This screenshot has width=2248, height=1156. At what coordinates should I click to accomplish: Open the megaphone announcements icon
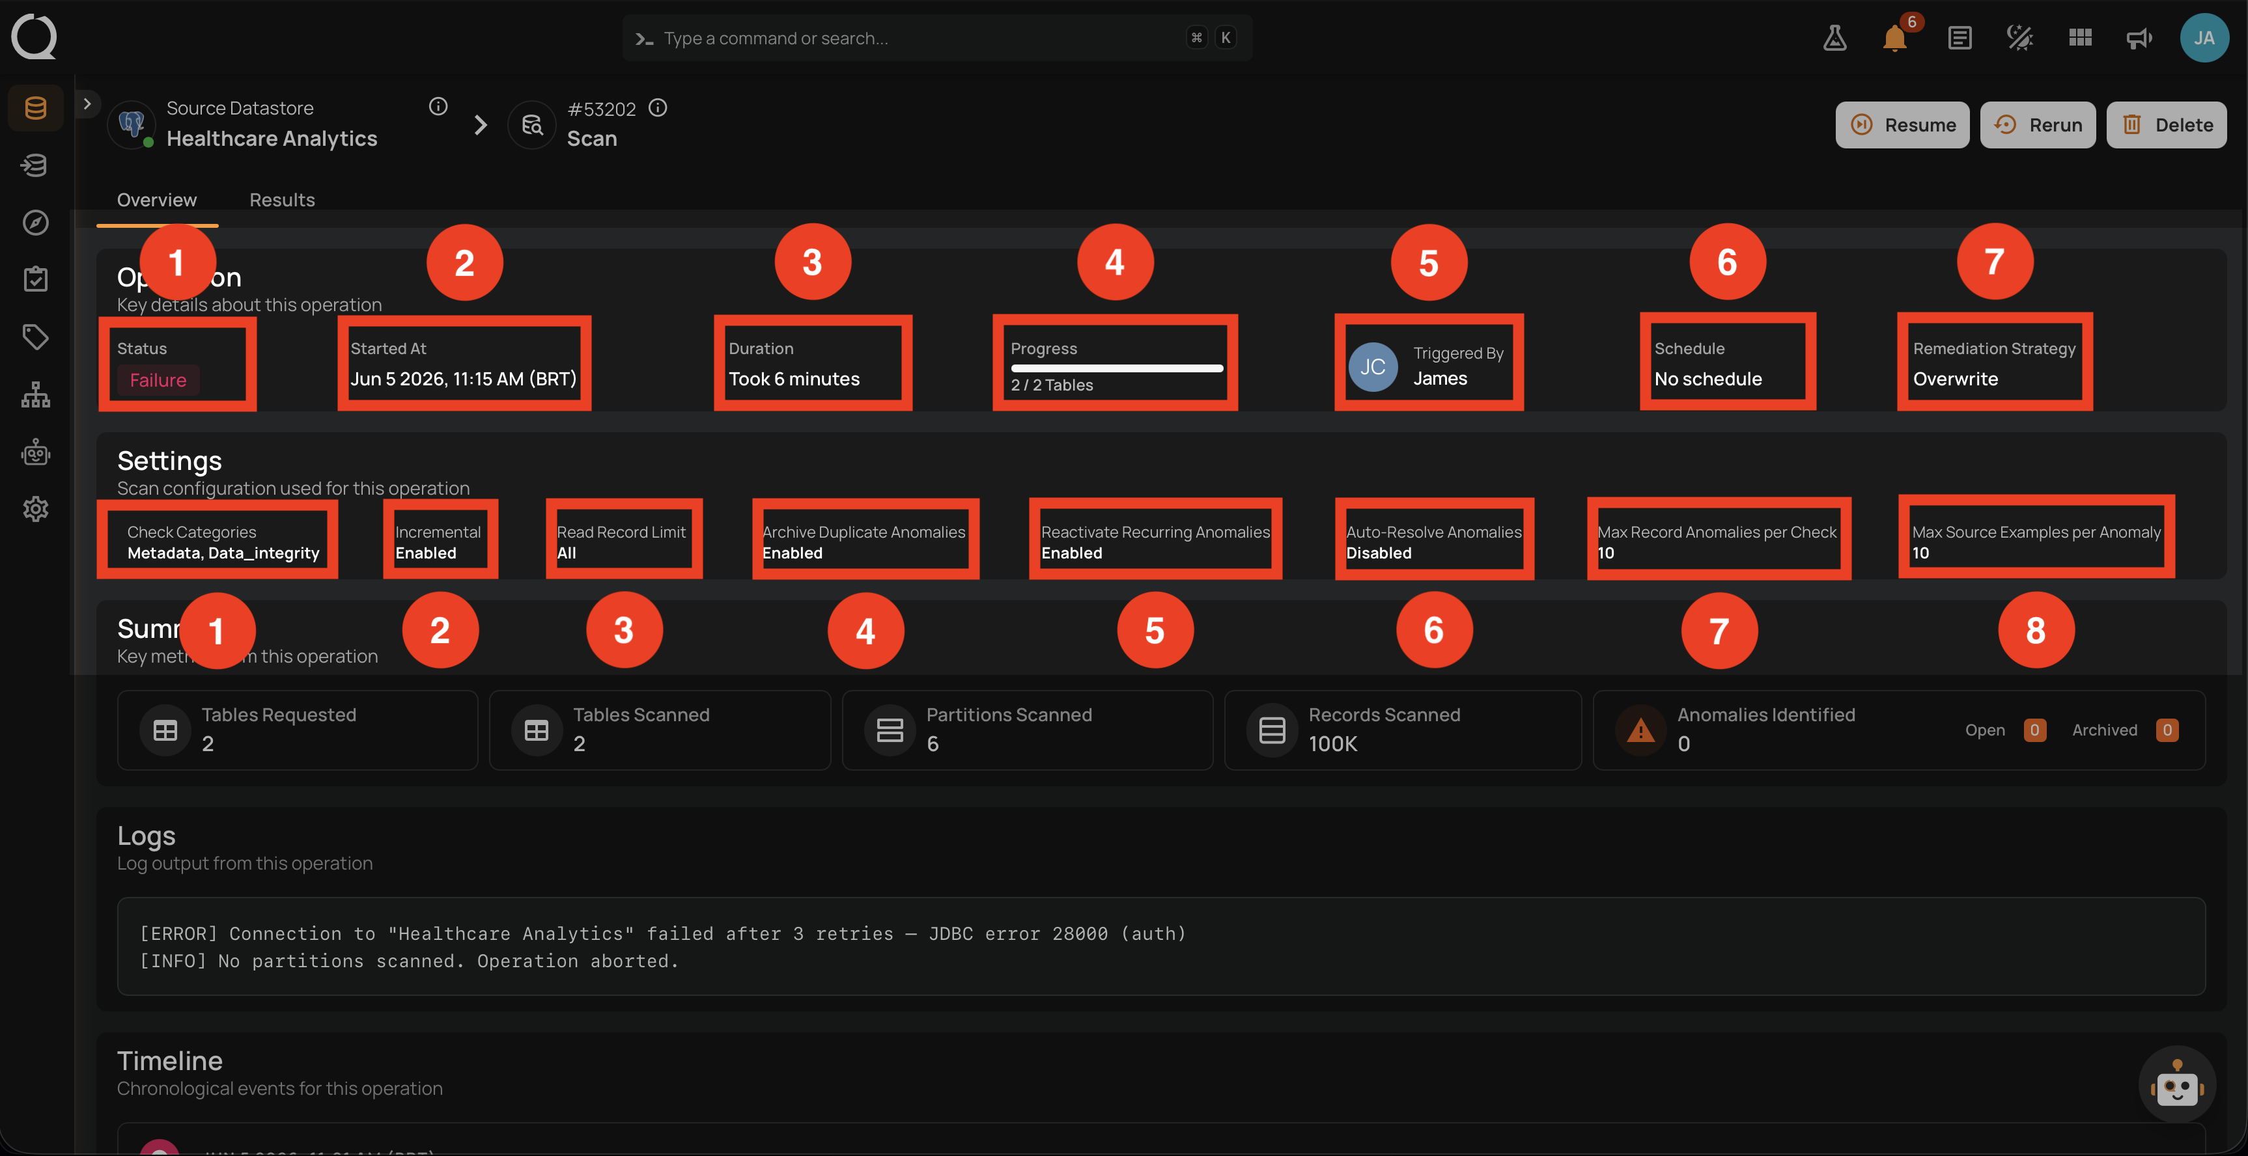point(2139,38)
